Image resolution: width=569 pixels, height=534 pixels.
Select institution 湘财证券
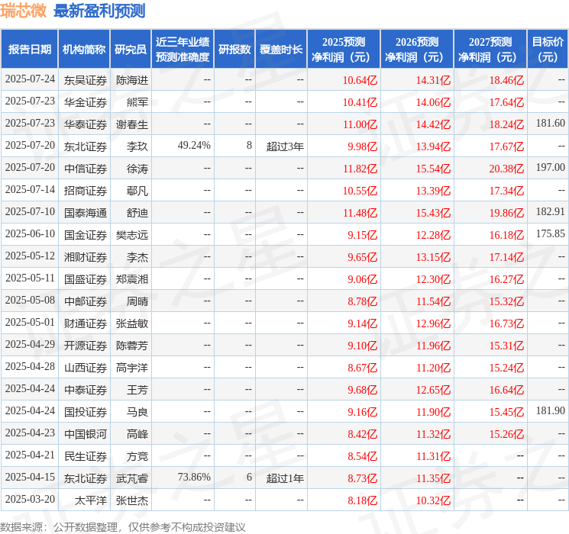coord(86,257)
